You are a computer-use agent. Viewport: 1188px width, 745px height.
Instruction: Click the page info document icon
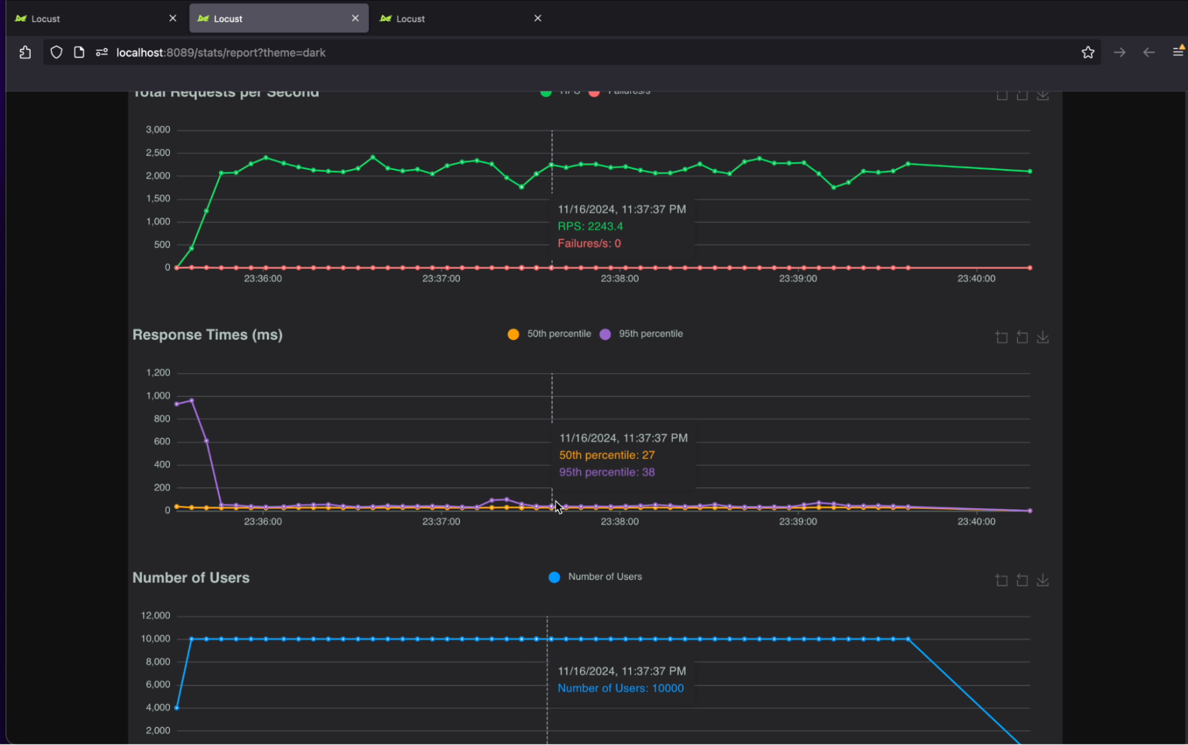(79, 52)
